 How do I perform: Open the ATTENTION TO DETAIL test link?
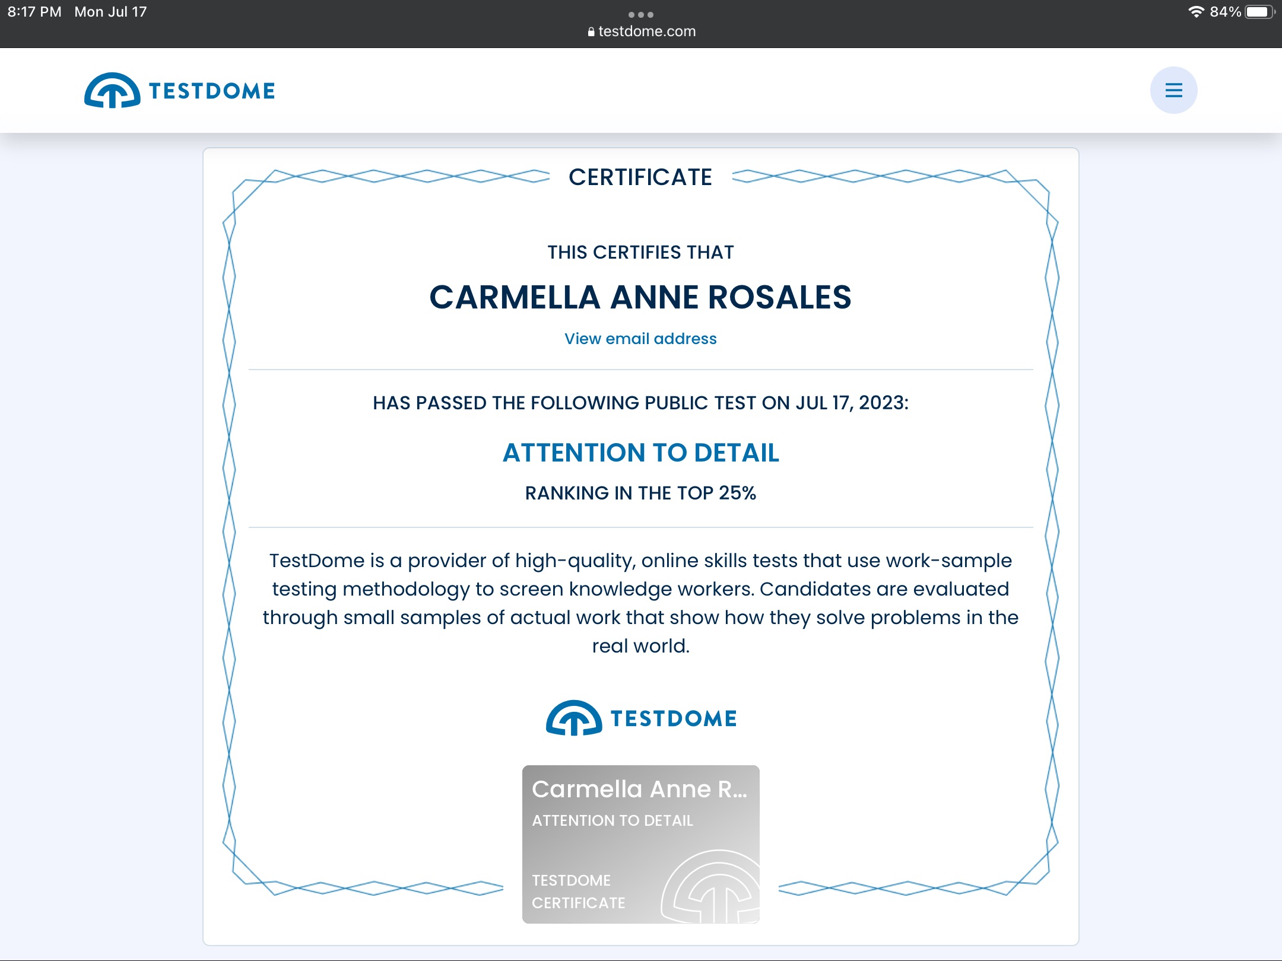640,453
